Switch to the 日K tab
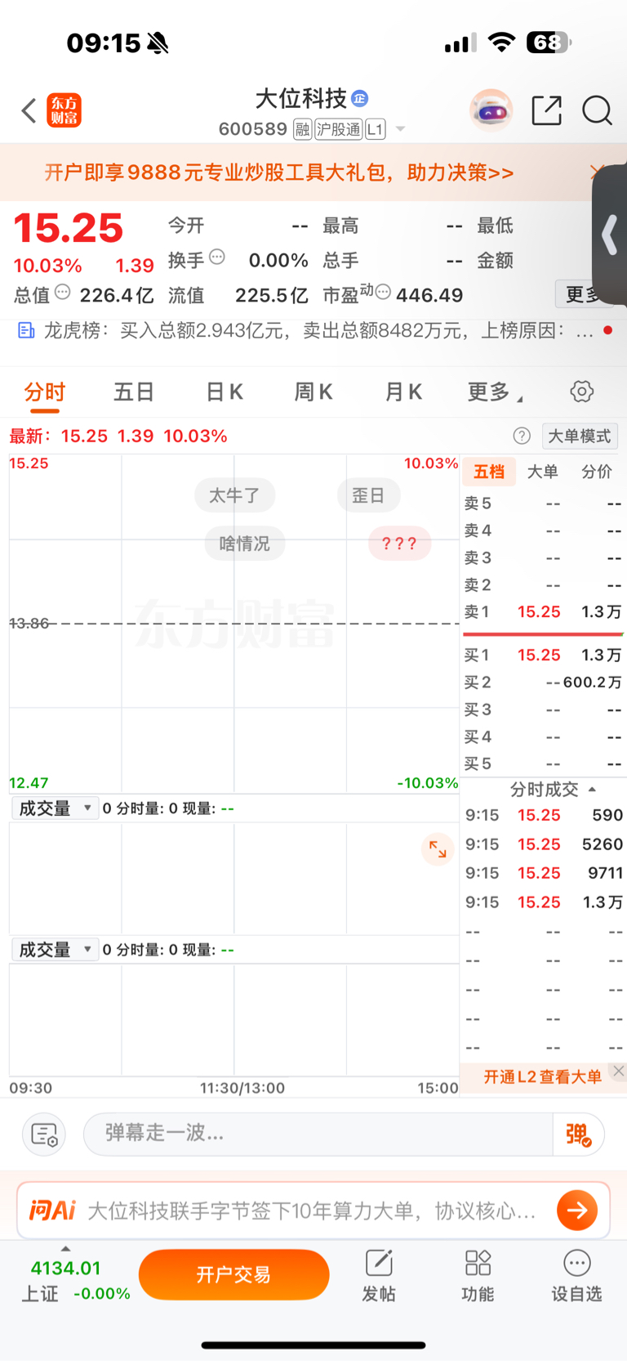The width and height of the screenshot is (627, 1361). point(225,392)
